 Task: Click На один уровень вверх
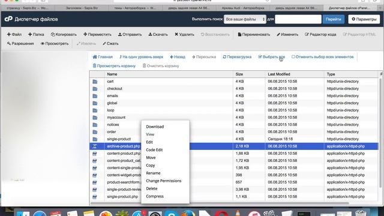pos(141,57)
